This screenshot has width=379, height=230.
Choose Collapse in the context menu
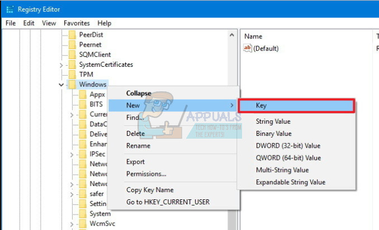pyautogui.click(x=174, y=93)
